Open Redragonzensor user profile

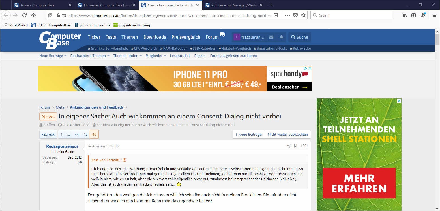tap(62, 146)
